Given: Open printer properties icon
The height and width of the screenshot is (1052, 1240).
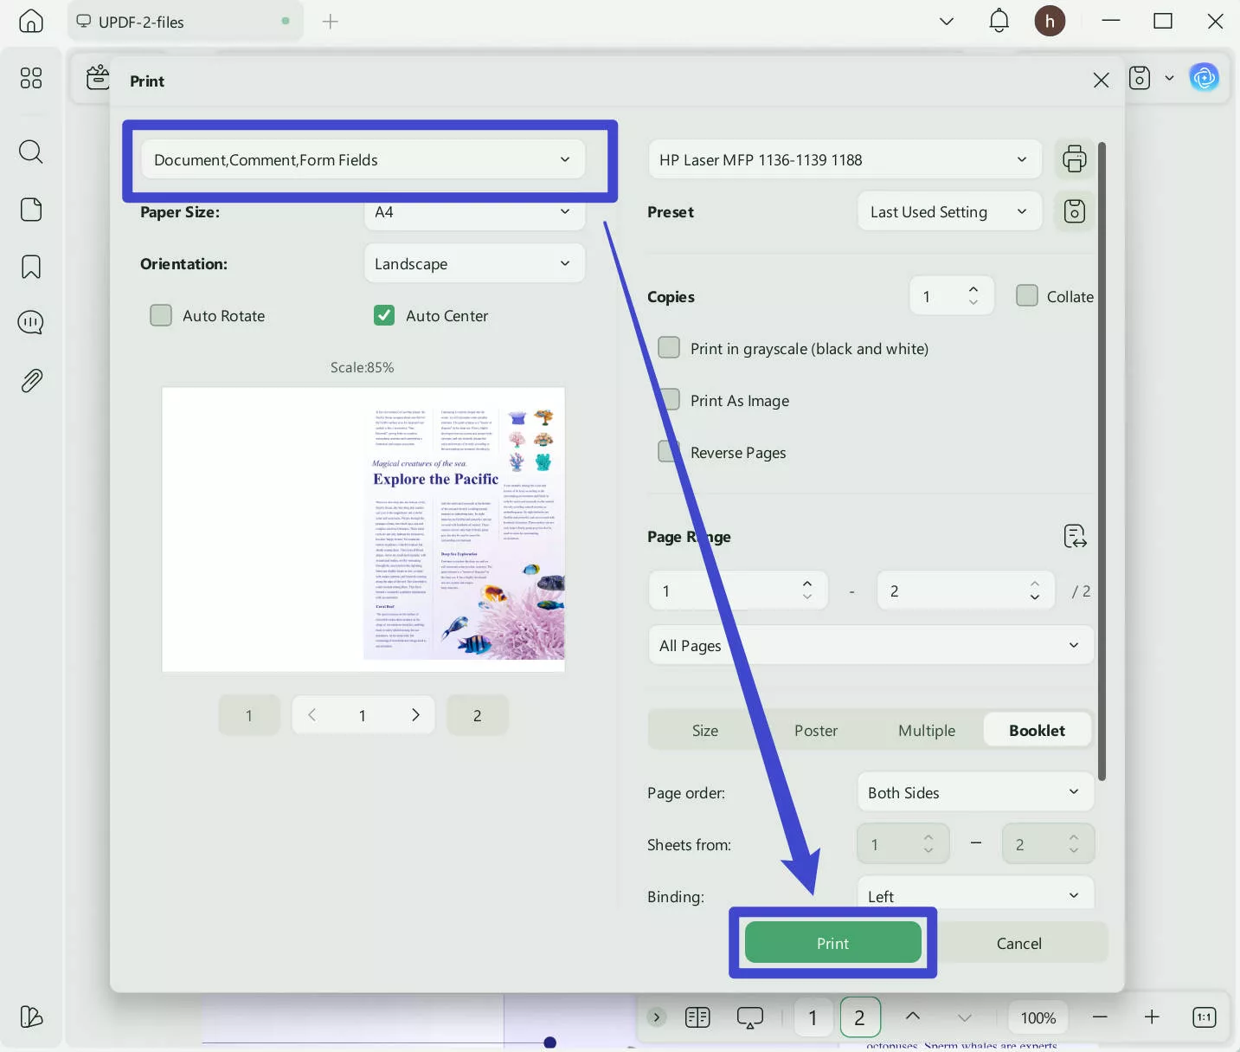Looking at the screenshot, I should [x=1075, y=159].
